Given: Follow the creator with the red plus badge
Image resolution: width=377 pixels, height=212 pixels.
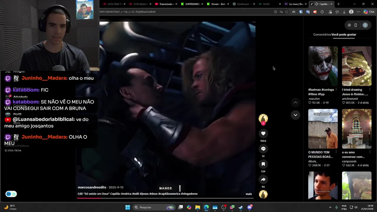Looking at the screenshot, I should pos(263,123).
